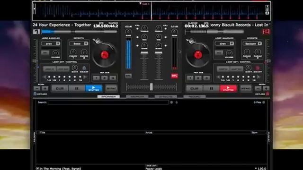This screenshot has width=303, height=170.
Task: Click deck 2 effect Param 1 knob
Action: (247, 52)
